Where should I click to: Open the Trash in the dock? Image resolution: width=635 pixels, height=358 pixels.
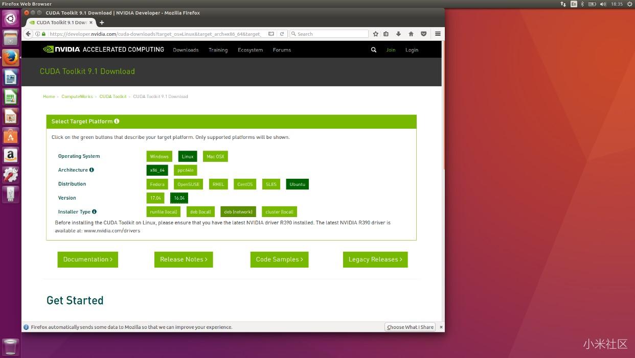point(11,347)
